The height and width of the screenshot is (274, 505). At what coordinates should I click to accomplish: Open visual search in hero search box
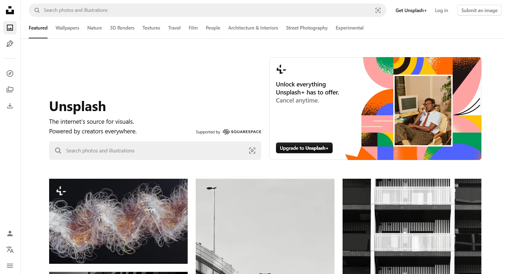point(252,151)
